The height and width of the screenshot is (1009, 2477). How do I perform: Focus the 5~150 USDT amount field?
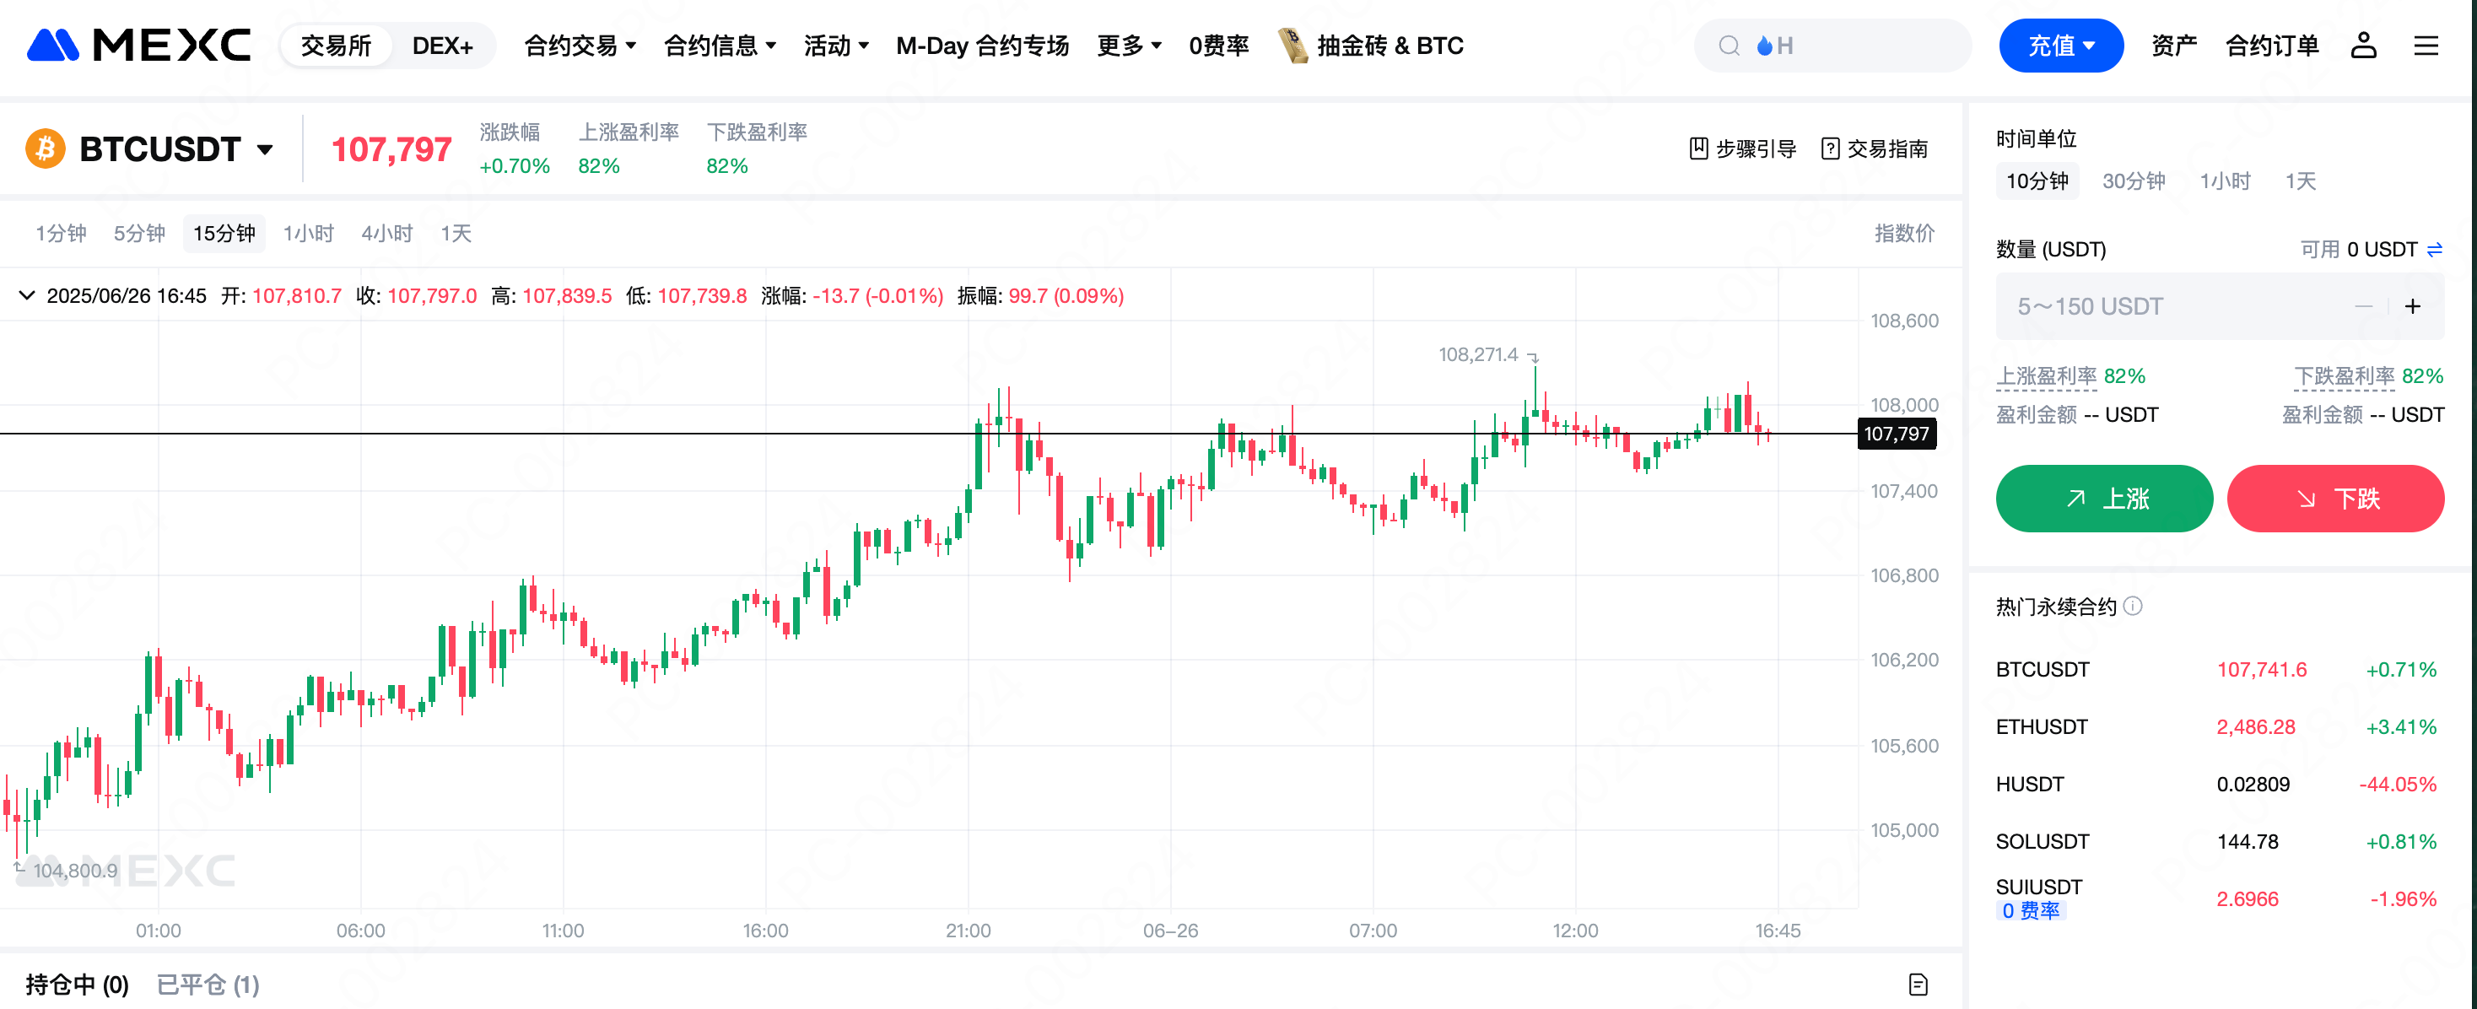coord(2220,307)
